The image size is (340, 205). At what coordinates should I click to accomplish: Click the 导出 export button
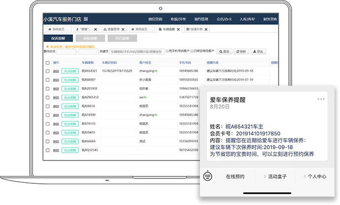(258, 51)
